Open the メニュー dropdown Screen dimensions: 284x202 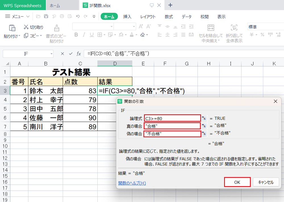(17, 16)
